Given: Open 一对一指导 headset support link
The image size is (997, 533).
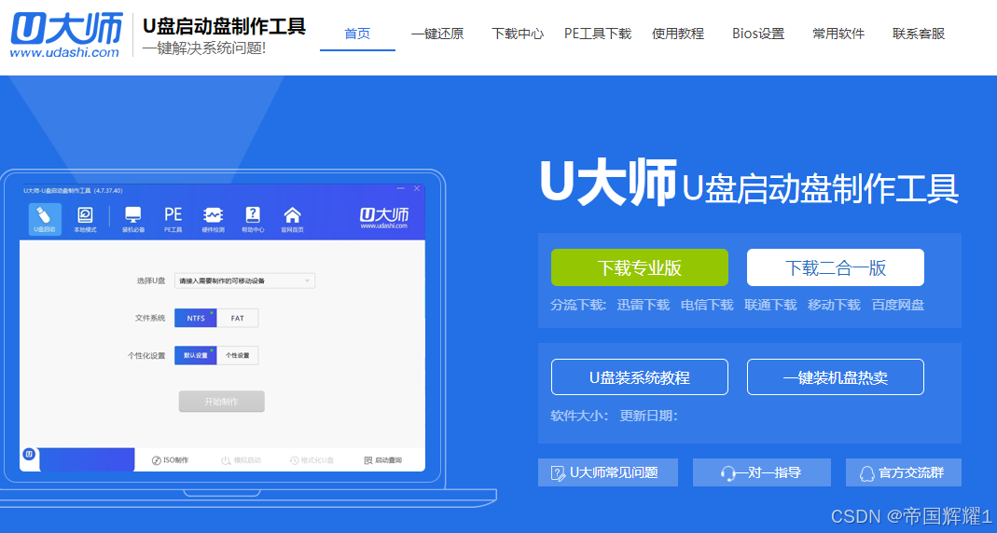Looking at the screenshot, I should coord(762,472).
